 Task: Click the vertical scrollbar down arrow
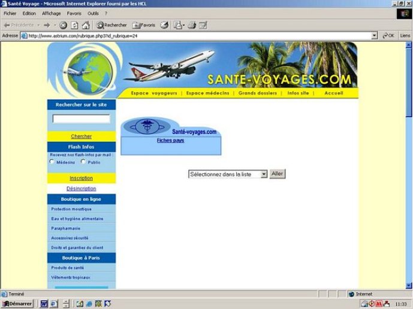pyautogui.click(x=409, y=286)
